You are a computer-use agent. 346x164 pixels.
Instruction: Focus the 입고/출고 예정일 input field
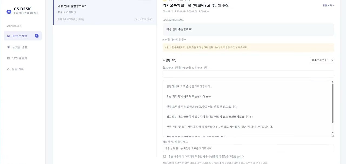pyautogui.click(x=248, y=74)
